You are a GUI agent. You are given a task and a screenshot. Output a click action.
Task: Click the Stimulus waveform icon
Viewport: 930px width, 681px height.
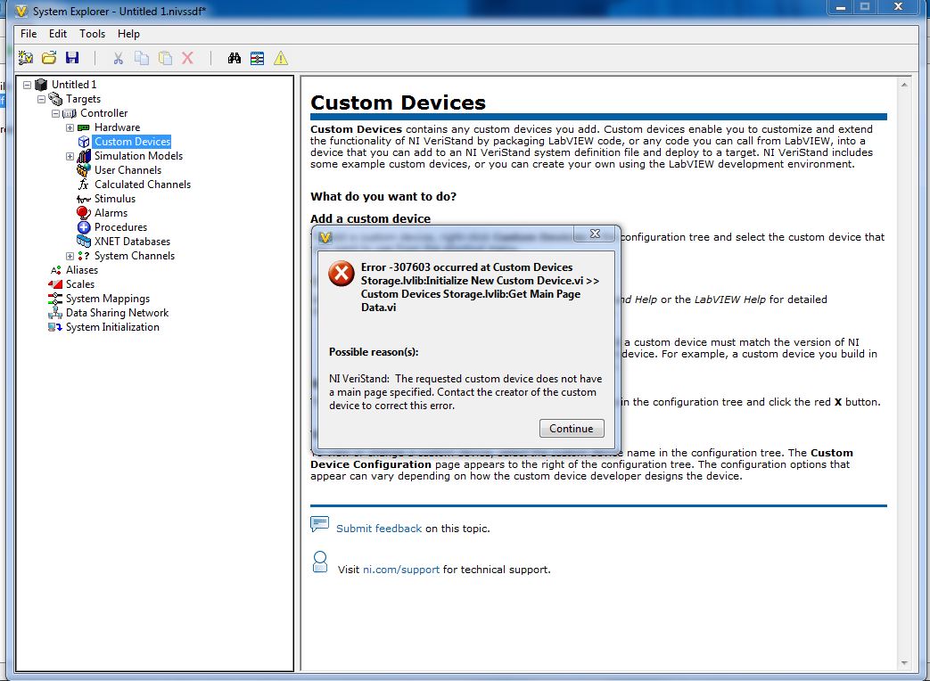(84, 199)
